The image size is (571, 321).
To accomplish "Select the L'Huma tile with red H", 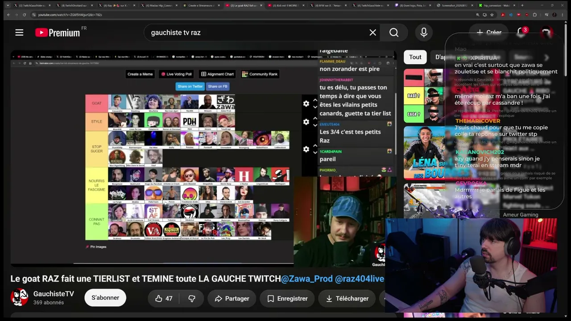I will pyautogui.click(x=244, y=176).
